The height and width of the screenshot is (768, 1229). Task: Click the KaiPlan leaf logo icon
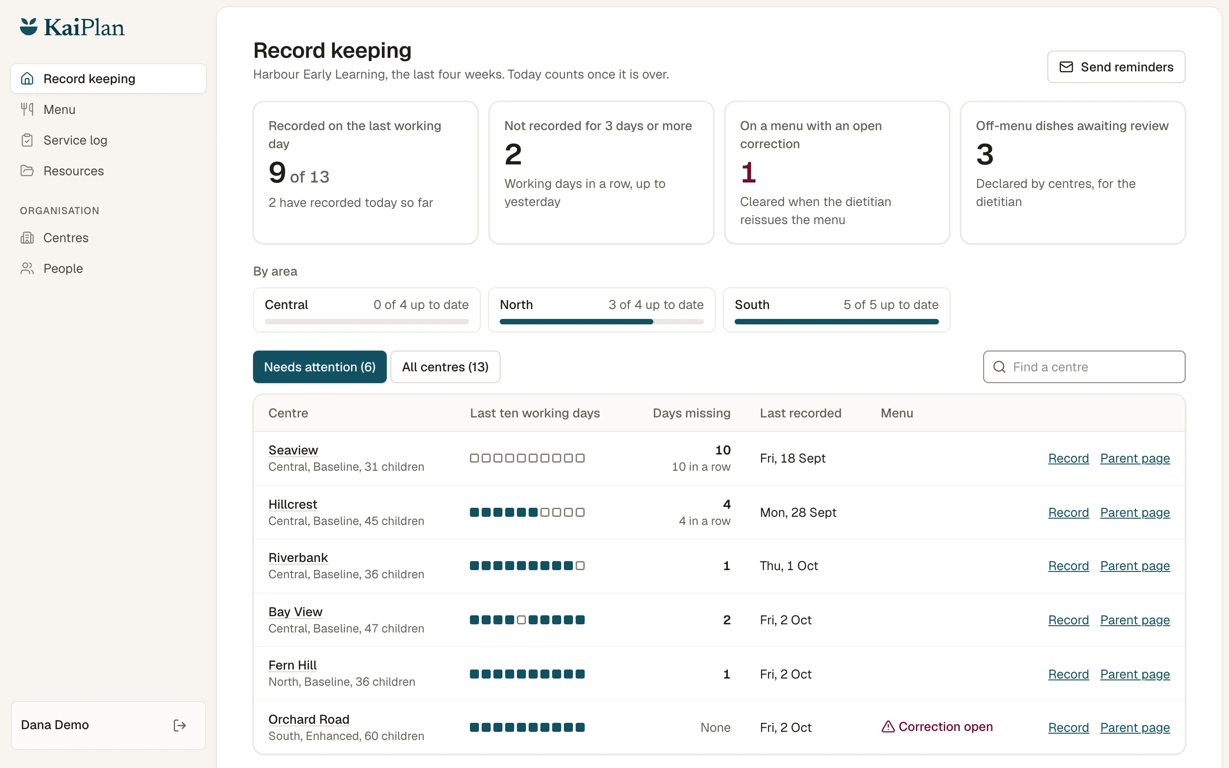click(29, 27)
